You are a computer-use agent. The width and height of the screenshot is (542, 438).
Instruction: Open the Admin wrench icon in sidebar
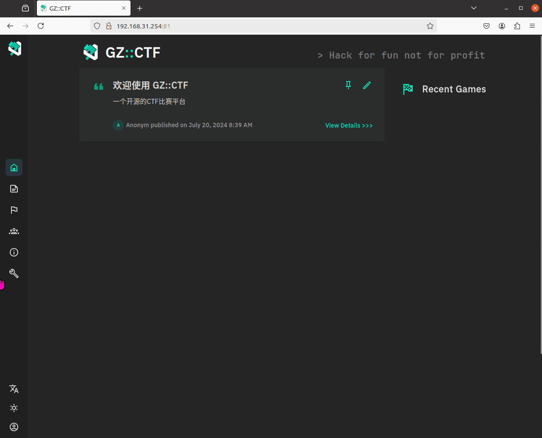coord(14,273)
